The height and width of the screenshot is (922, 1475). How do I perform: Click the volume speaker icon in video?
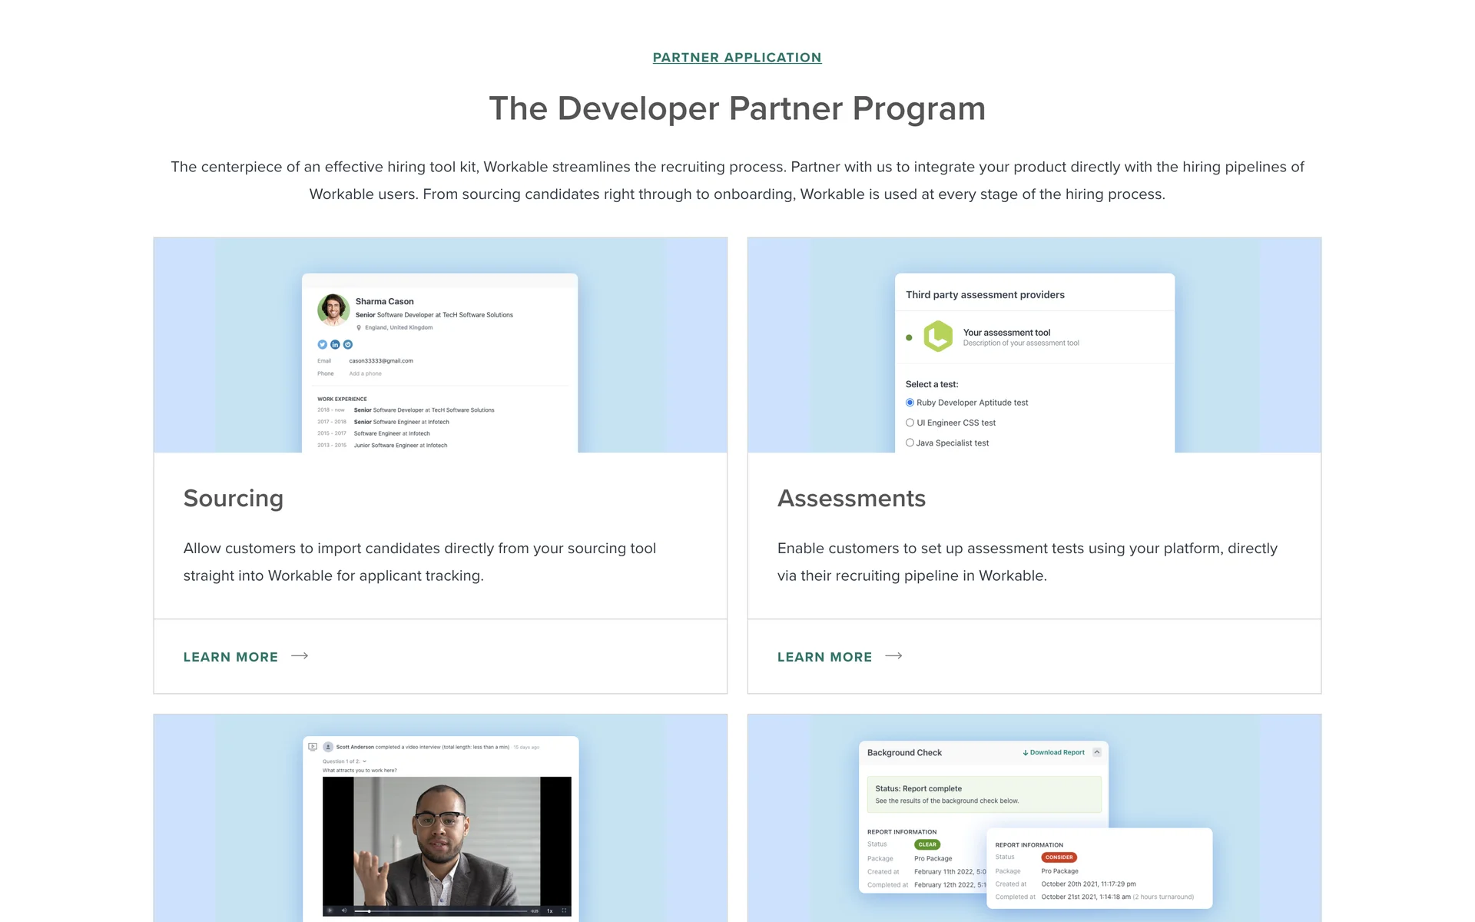pyautogui.click(x=344, y=910)
